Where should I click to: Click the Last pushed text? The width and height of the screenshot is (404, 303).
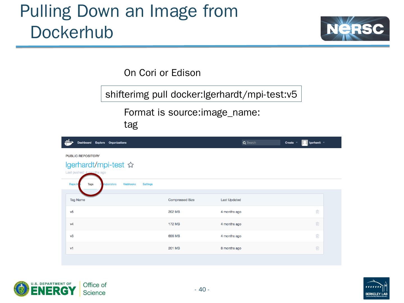tap(86, 172)
